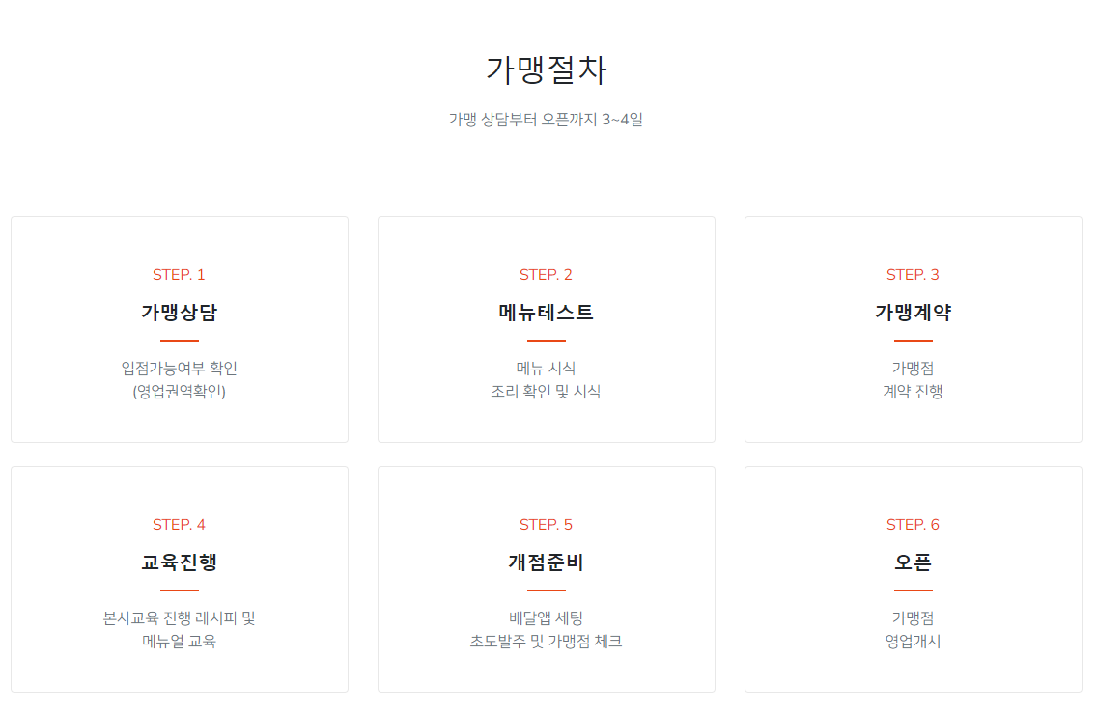Select the 가맹상담 card title

(179, 313)
